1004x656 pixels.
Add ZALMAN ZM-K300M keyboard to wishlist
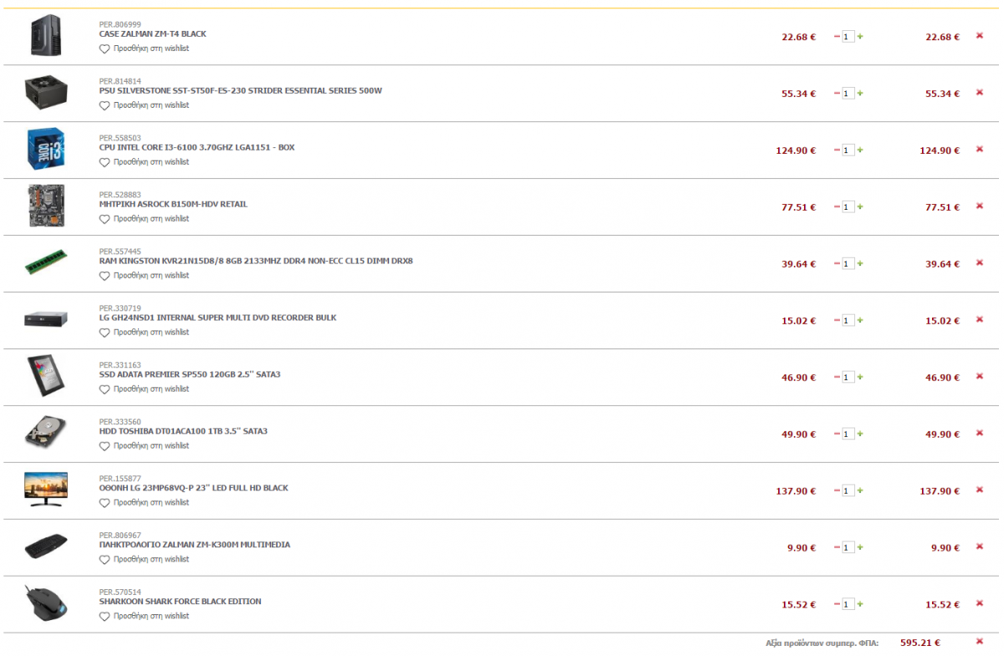pyautogui.click(x=144, y=560)
